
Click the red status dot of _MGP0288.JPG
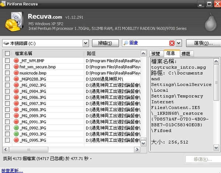point(16,79)
